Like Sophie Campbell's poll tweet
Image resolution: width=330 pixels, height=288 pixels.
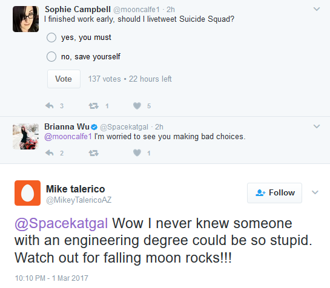137,106
